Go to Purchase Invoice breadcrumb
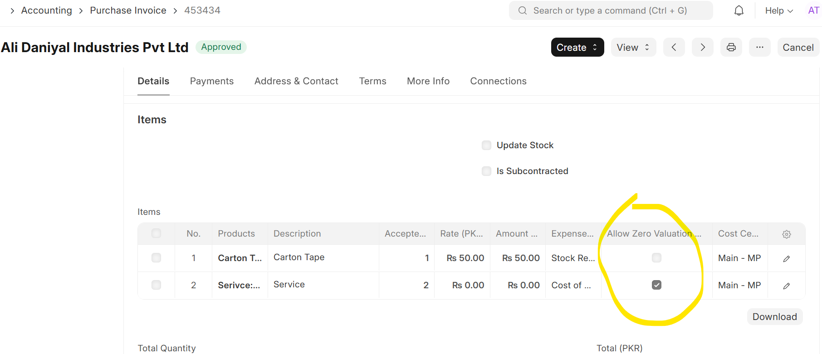 128,10
